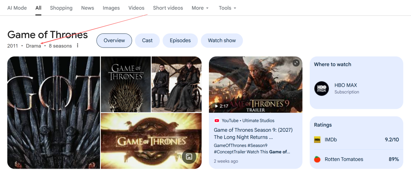Open the Episodes chip

(180, 41)
